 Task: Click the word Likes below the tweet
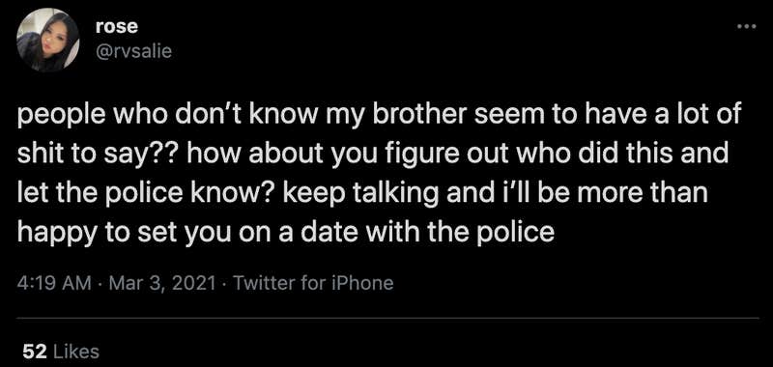(75, 352)
